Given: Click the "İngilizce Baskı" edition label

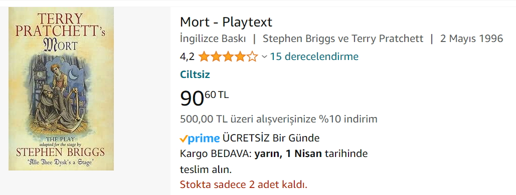Looking at the screenshot, I should coord(213,38).
